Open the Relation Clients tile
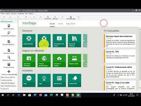The image size is (141, 106). [74, 60]
